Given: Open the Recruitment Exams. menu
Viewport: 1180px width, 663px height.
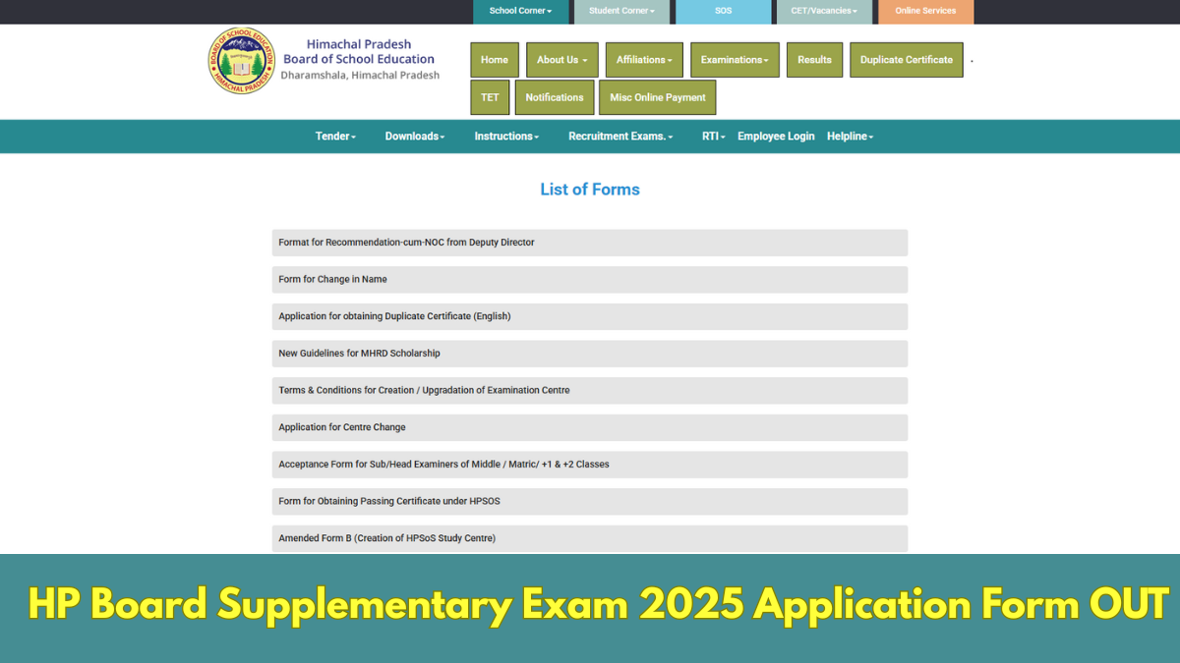Looking at the screenshot, I should tap(620, 137).
